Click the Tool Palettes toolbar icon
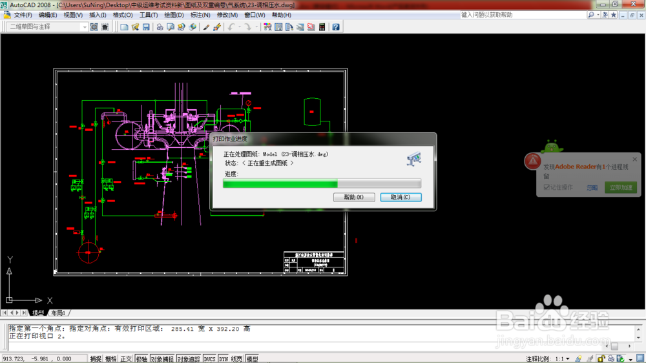 [x=289, y=27]
